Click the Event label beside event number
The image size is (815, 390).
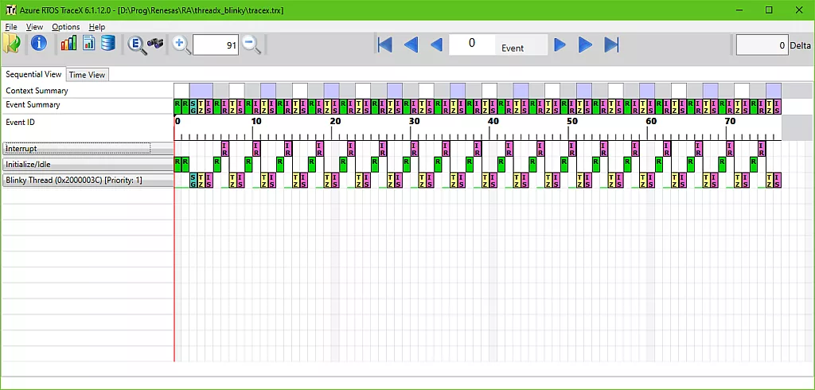tap(513, 48)
